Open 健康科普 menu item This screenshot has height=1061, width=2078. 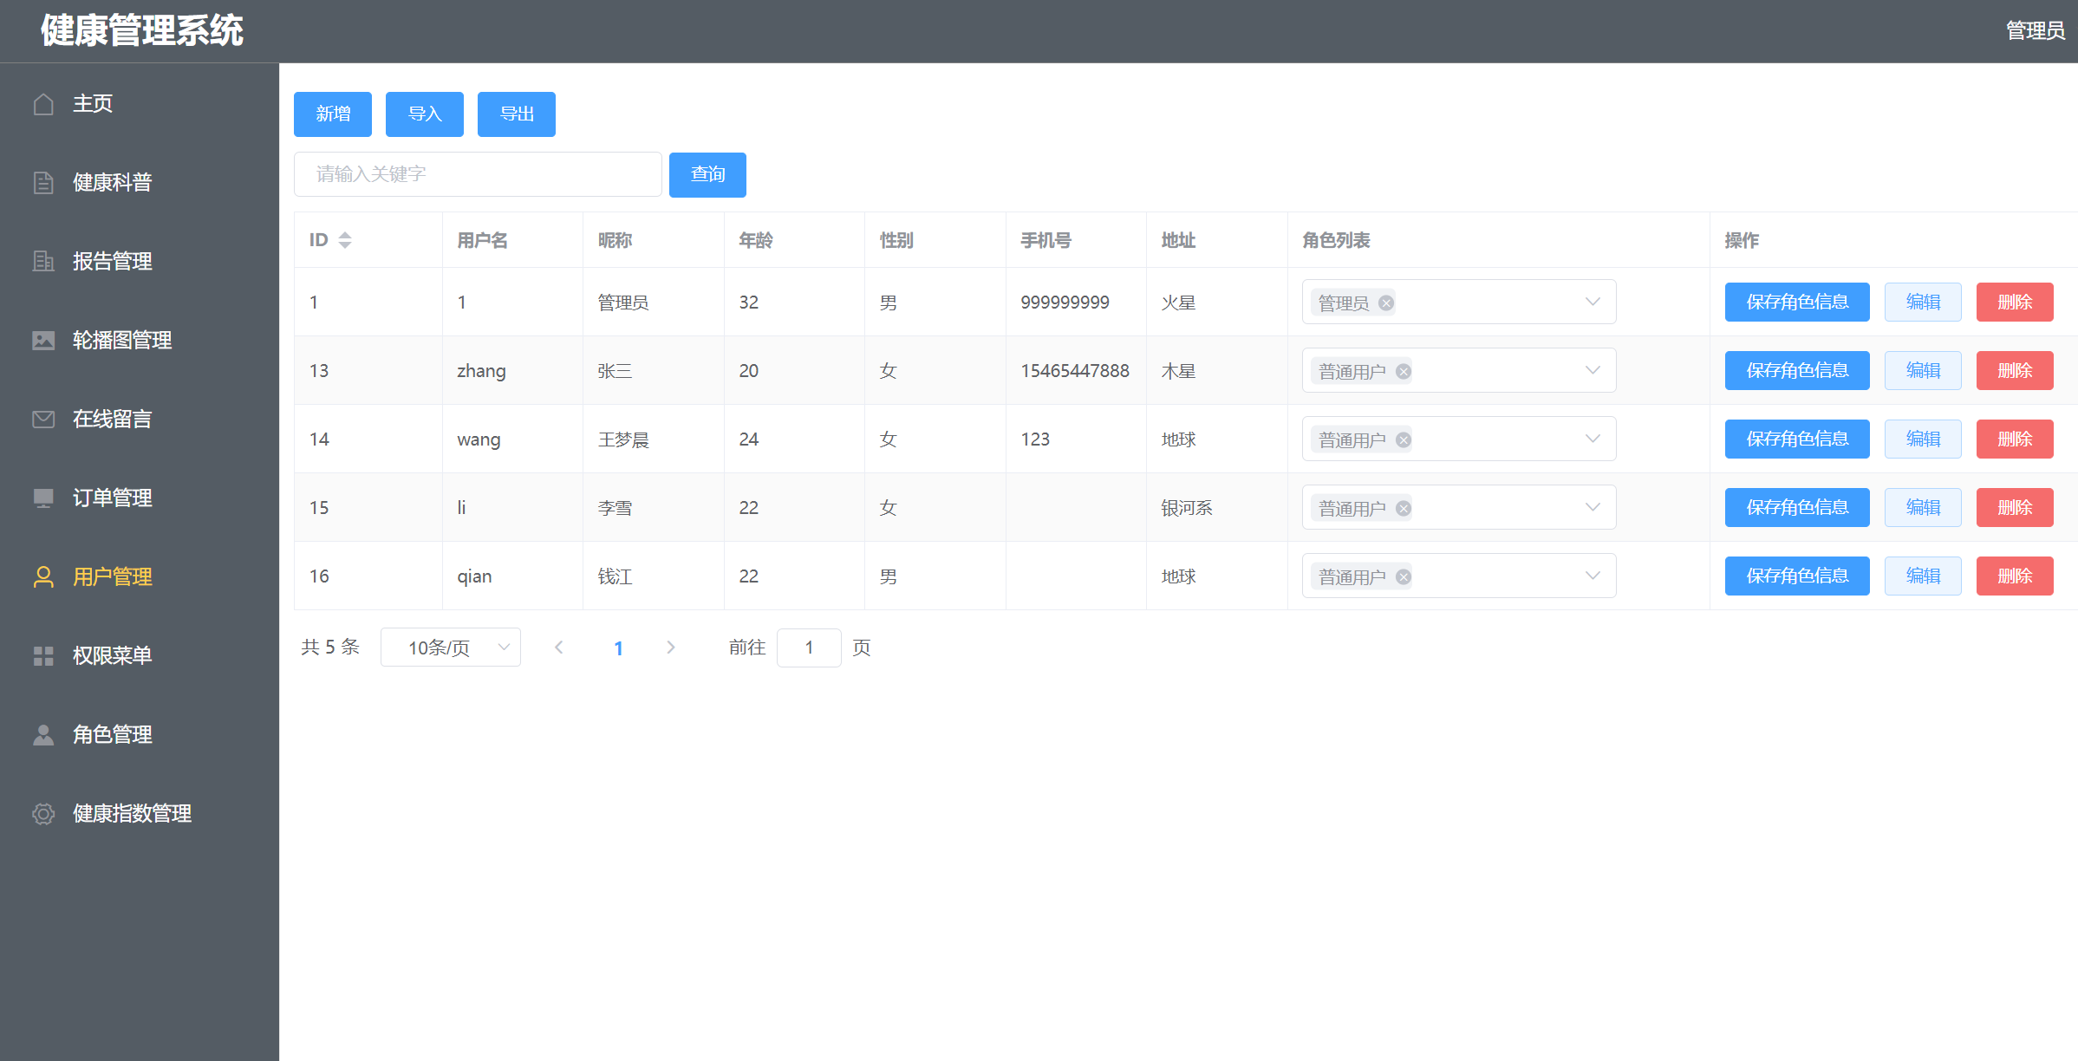click(x=140, y=183)
